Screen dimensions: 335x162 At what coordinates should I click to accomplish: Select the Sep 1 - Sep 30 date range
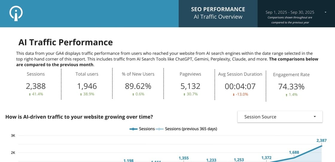coord(290,12)
